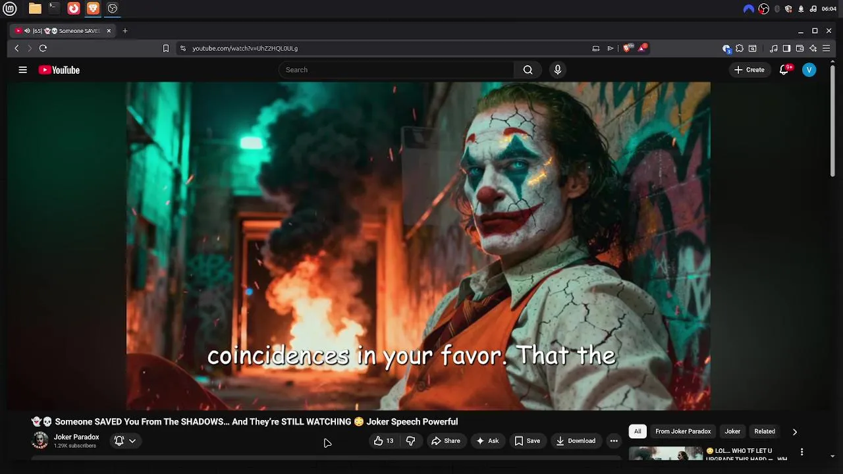The image size is (843, 474).
Task: Click the video title text
Action: click(244, 422)
